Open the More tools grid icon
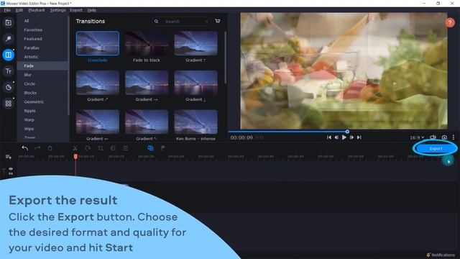The height and width of the screenshot is (259, 460). (8, 104)
